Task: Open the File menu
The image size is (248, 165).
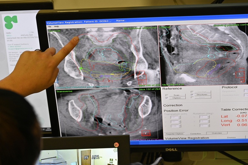Action: (49, 27)
